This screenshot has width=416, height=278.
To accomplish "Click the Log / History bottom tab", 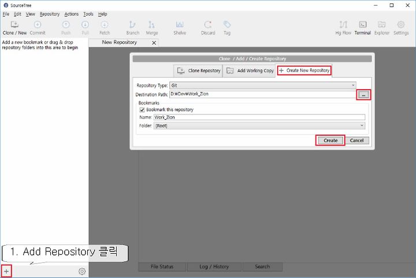I will (x=214, y=266).
